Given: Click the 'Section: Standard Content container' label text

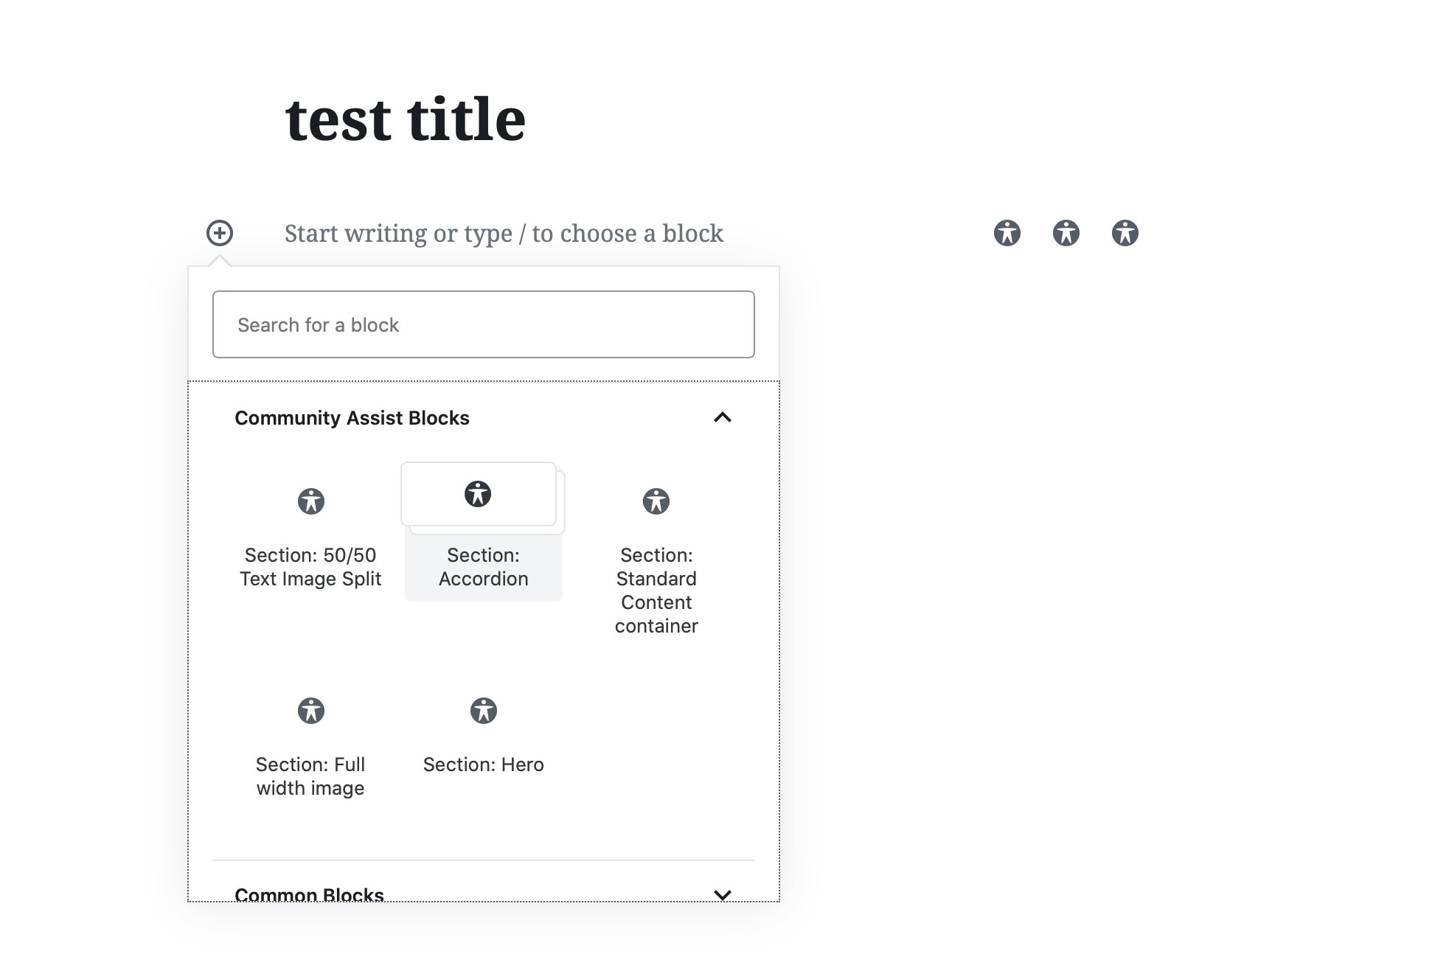Looking at the screenshot, I should pyautogui.click(x=656, y=591).
